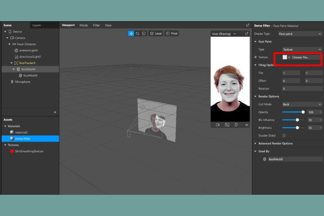Image resolution: width=324 pixels, height=216 pixels.
Task: Click the faceTracker0 tracker icon
Action: tap(16, 63)
